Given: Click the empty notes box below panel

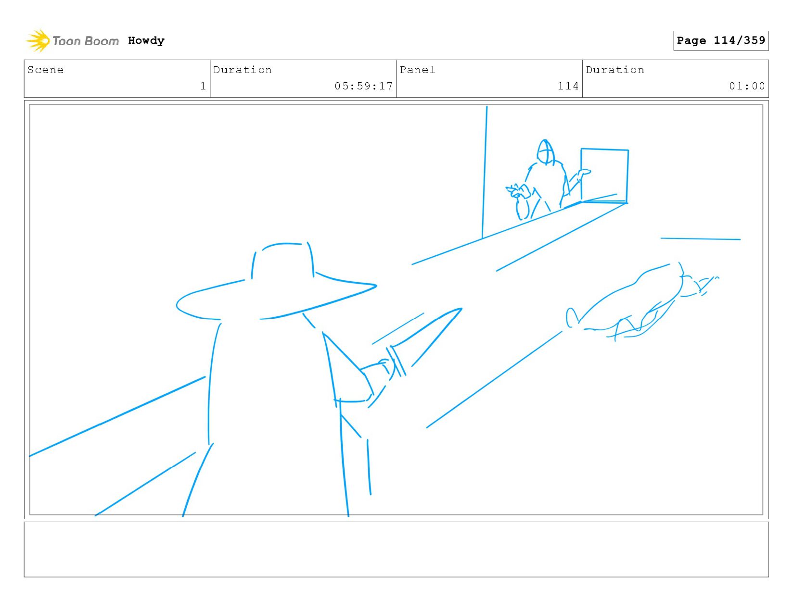Looking at the screenshot, I should click(396, 550).
